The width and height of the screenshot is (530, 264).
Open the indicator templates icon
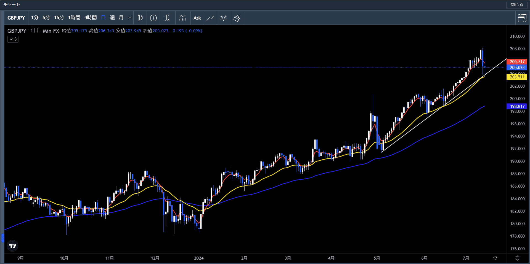tap(182, 18)
